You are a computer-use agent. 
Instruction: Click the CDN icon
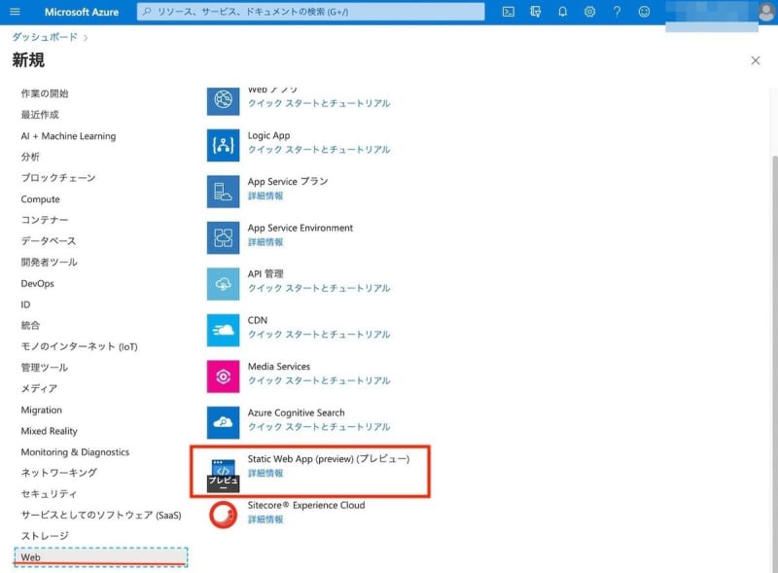[223, 330]
